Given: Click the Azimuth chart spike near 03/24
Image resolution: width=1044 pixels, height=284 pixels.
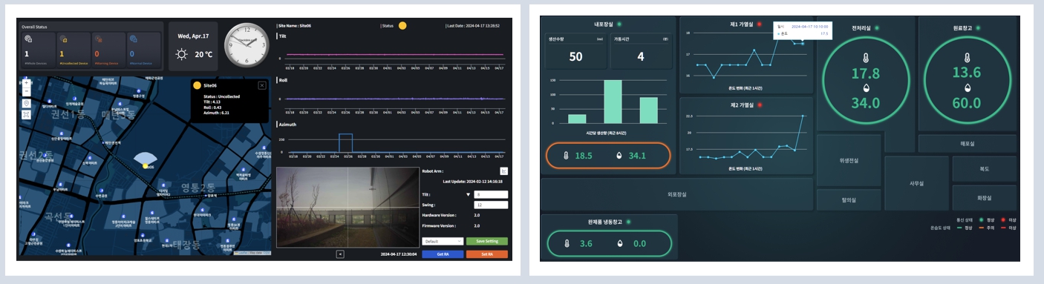Looking at the screenshot, I should point(345,142).
